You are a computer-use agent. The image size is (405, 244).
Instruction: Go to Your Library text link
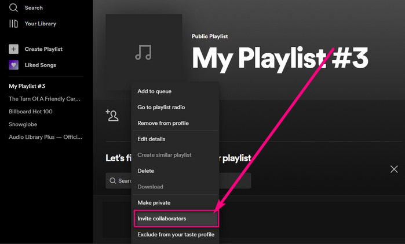coord(41,24)
